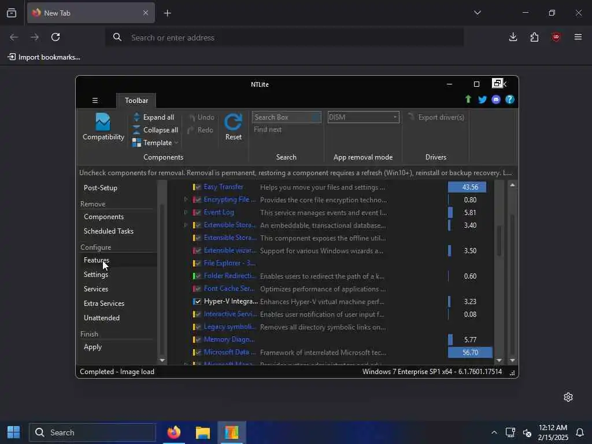Open New Tab personalize gear

click(568, 397)
